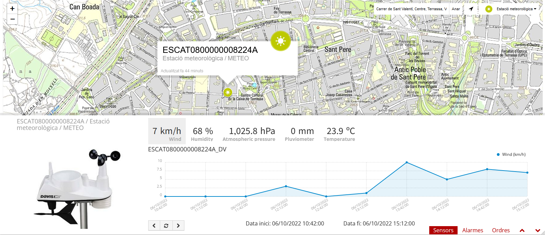The height and width of the screenshot is (235, 545).
Task: Click the Anar search button
Action: click(x=456, y=9)
